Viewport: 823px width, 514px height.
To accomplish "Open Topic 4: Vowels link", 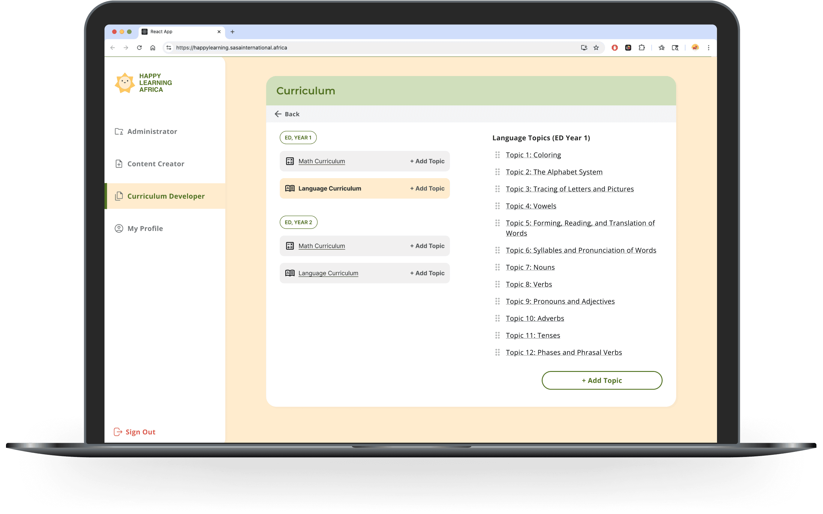I will tap(531, 206).
